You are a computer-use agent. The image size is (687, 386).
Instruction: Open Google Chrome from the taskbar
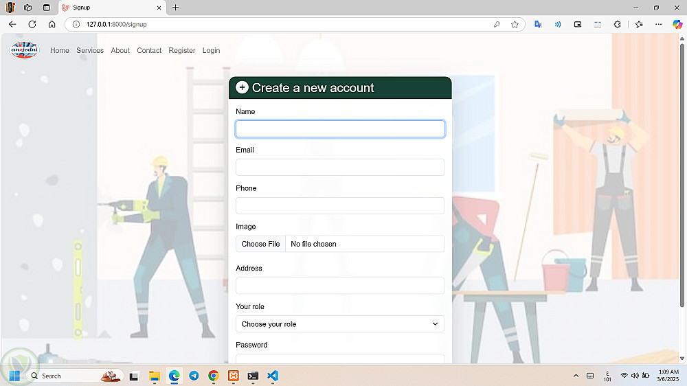coord(214,376)
